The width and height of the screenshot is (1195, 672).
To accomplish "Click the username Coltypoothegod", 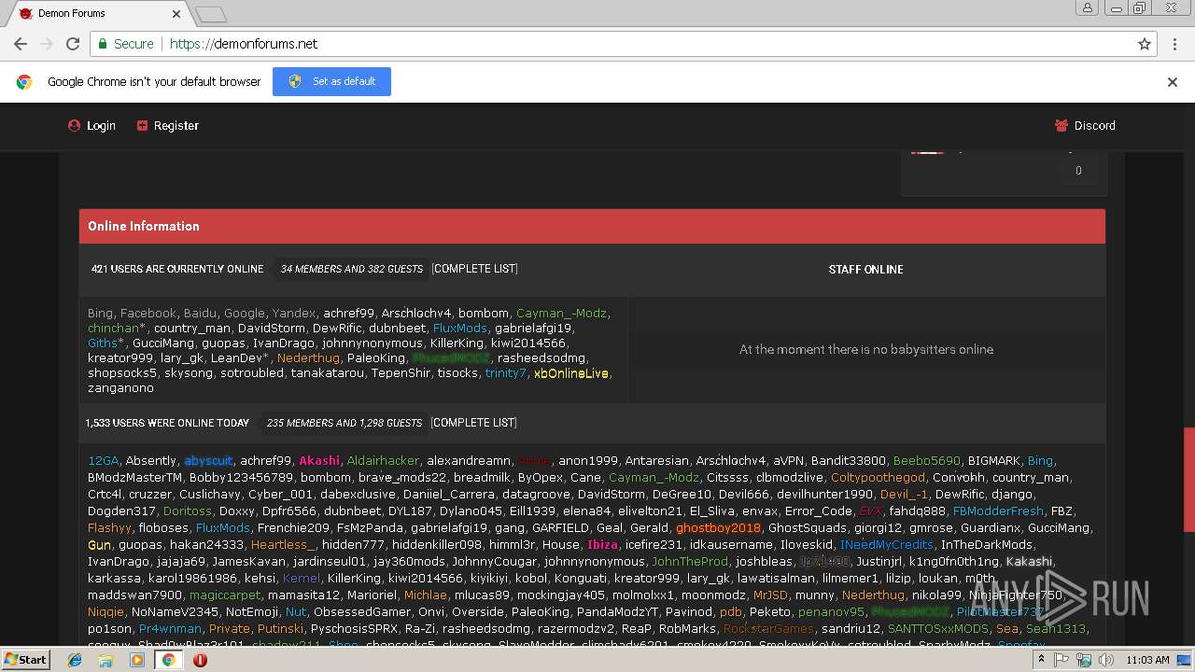I will tap(878, 478).
